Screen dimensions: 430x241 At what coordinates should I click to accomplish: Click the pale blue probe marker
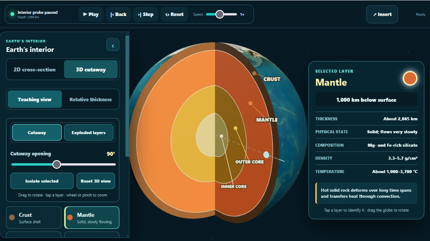point(266,154)
